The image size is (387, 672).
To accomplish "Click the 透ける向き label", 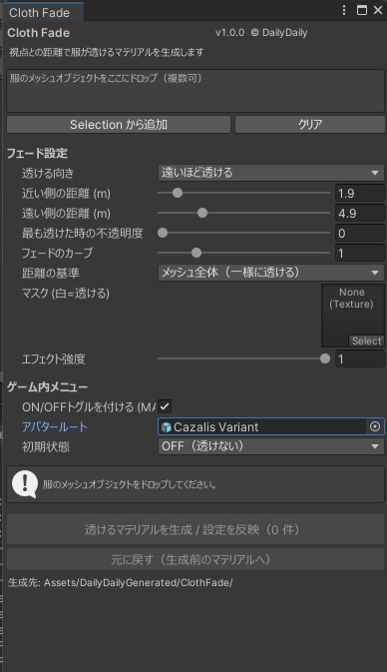I will coord(48,173).
